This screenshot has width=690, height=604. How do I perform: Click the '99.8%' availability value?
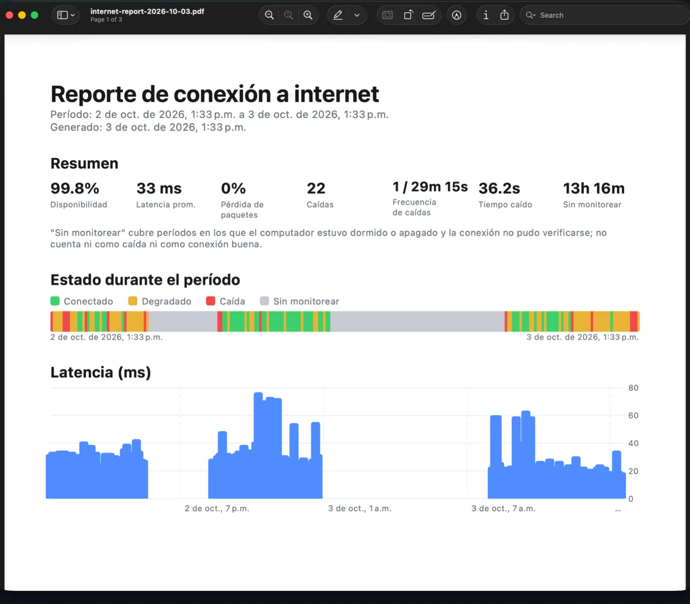pos(75,188)
